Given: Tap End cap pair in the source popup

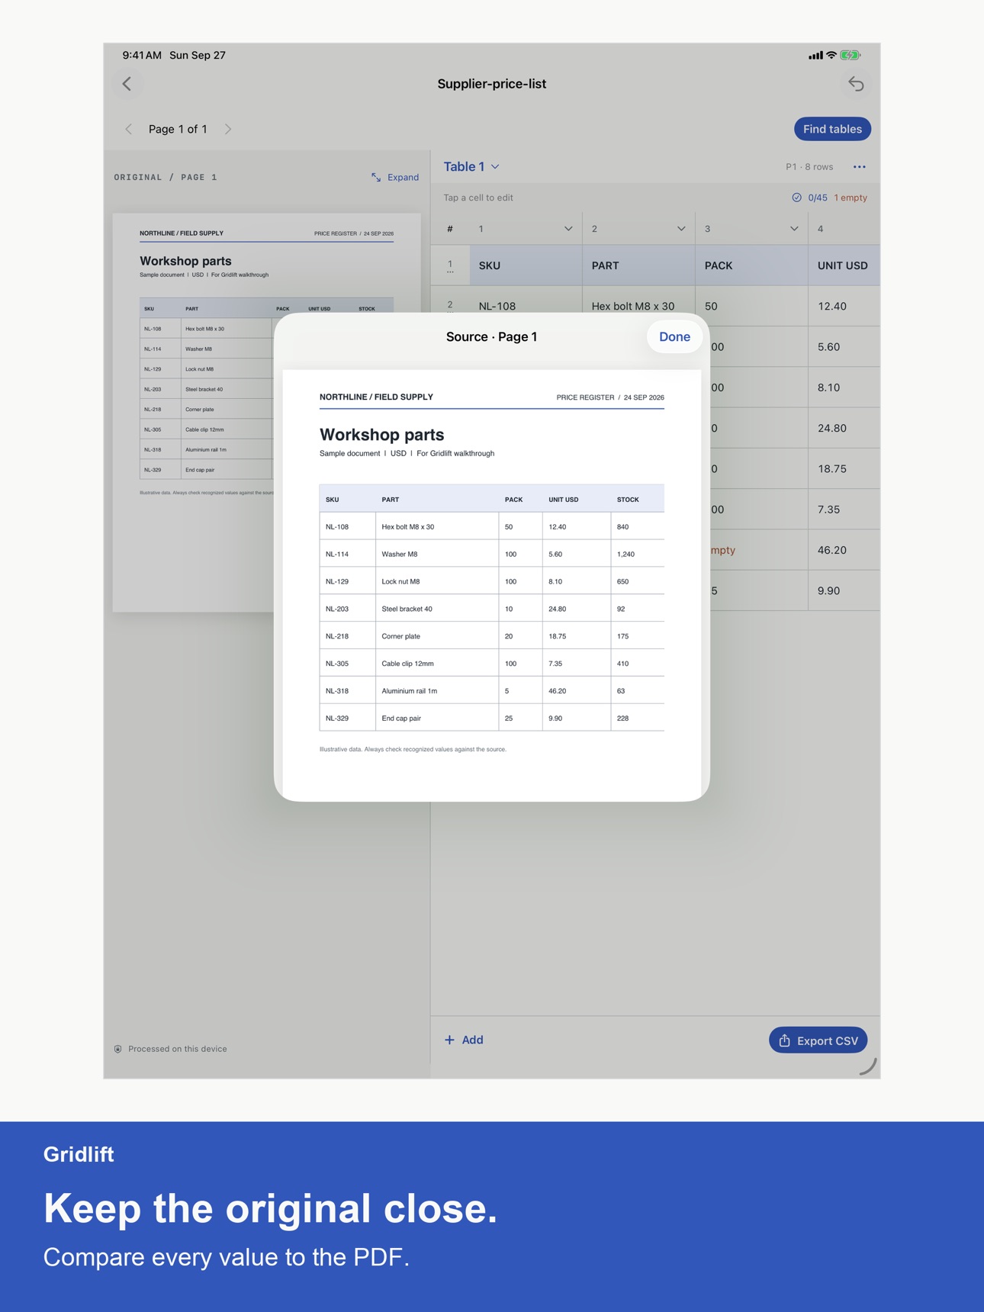Looking at the screenshot, I should 401,719.
